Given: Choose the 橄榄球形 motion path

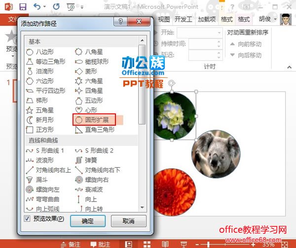Looking at the screenshot, I should coord(92,62).
